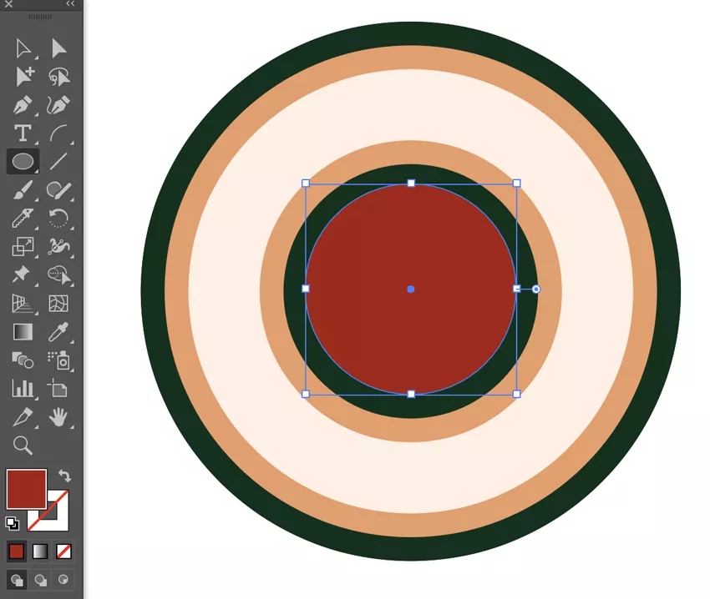Select the Artboard tool
The width and height of the screenshot is (710, 599).
pos(58,388)
